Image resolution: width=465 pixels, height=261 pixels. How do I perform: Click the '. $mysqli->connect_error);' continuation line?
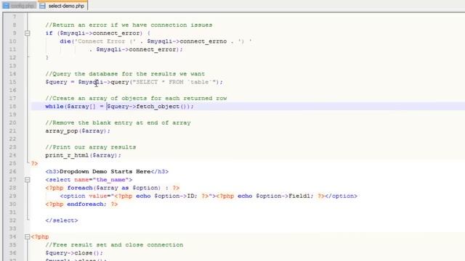pyautogui.click(x=136, y=49)
